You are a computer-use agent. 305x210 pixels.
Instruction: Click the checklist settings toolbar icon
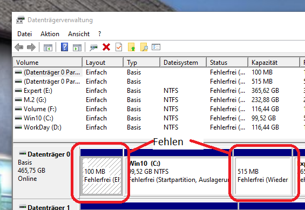click(156, 47)
